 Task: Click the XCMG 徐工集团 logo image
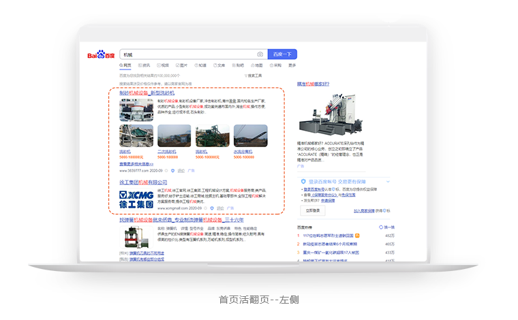[x=136, y=200]
